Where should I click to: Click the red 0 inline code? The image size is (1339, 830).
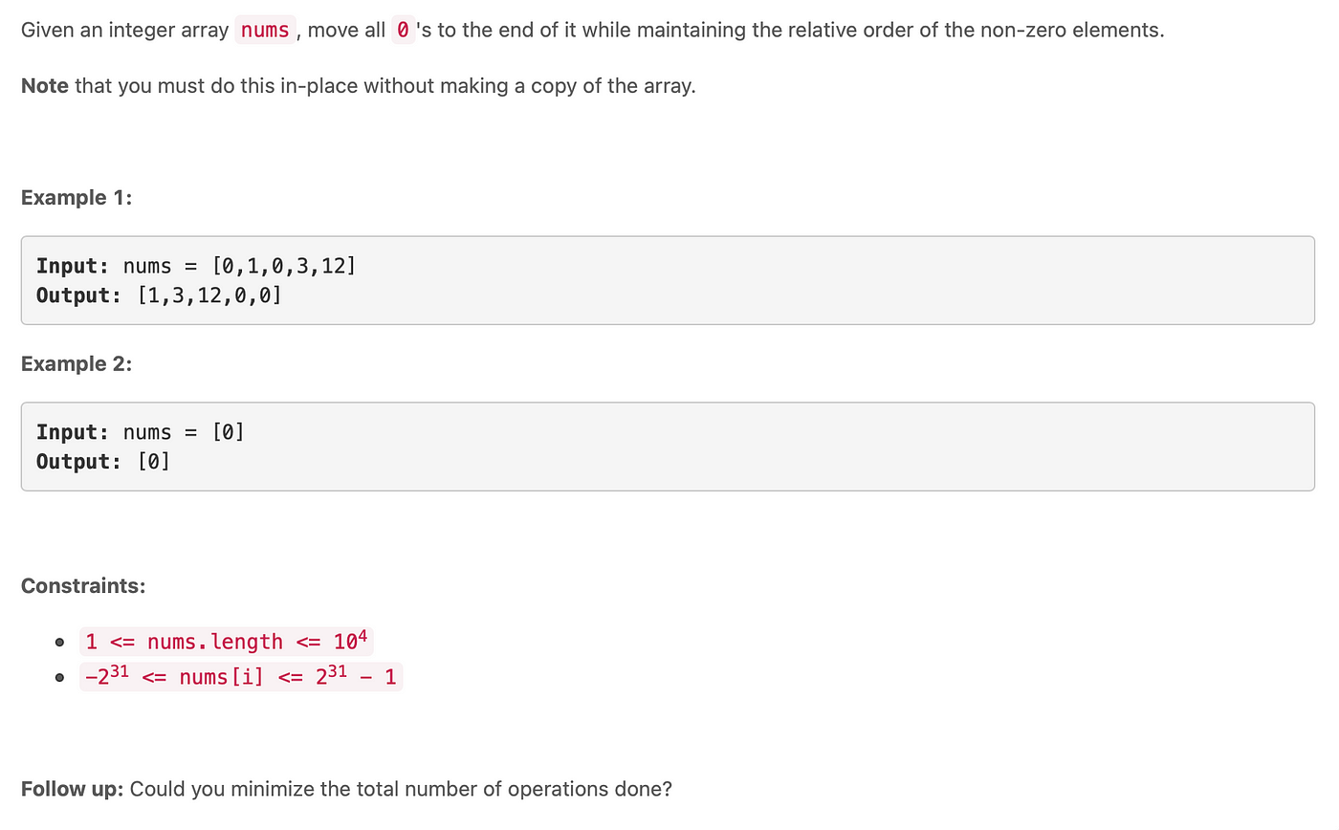(403, 30)
